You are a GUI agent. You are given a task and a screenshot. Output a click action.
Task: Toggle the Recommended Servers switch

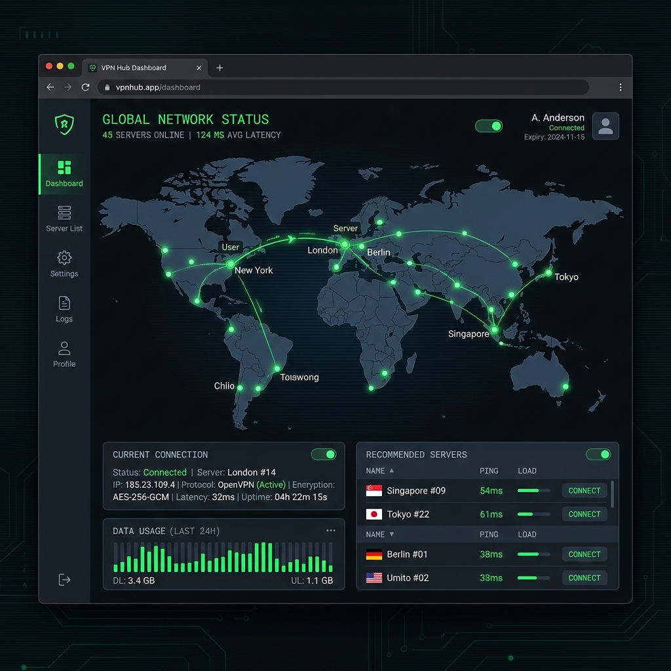pyautogui.click(x=598, y=454)
